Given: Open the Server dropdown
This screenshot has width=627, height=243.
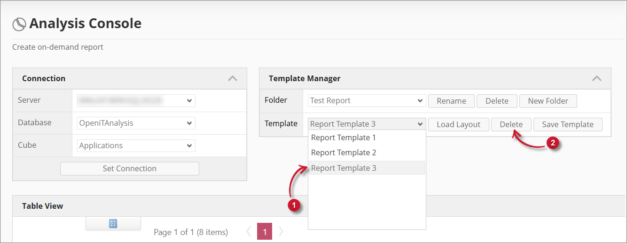Looking at the screenshot, I should [136, 100].
